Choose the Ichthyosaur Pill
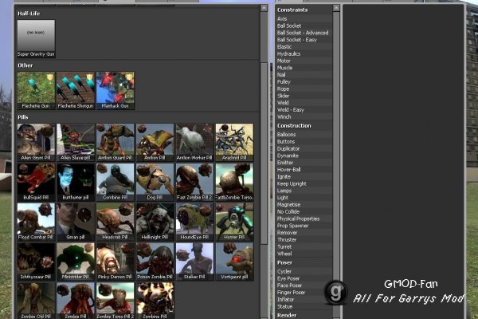Screen dimensions: 478x319 click(36, 262)
